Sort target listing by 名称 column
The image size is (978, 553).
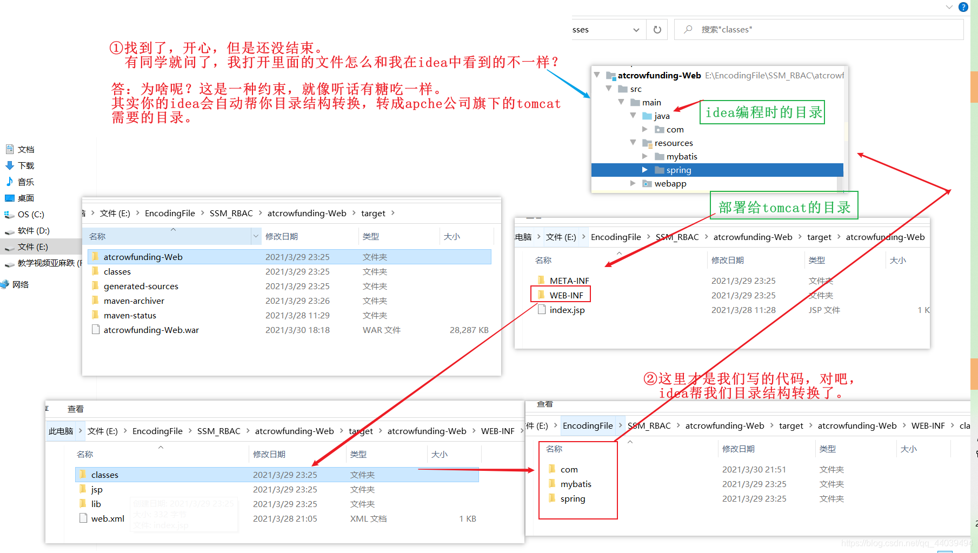point(168,236)
